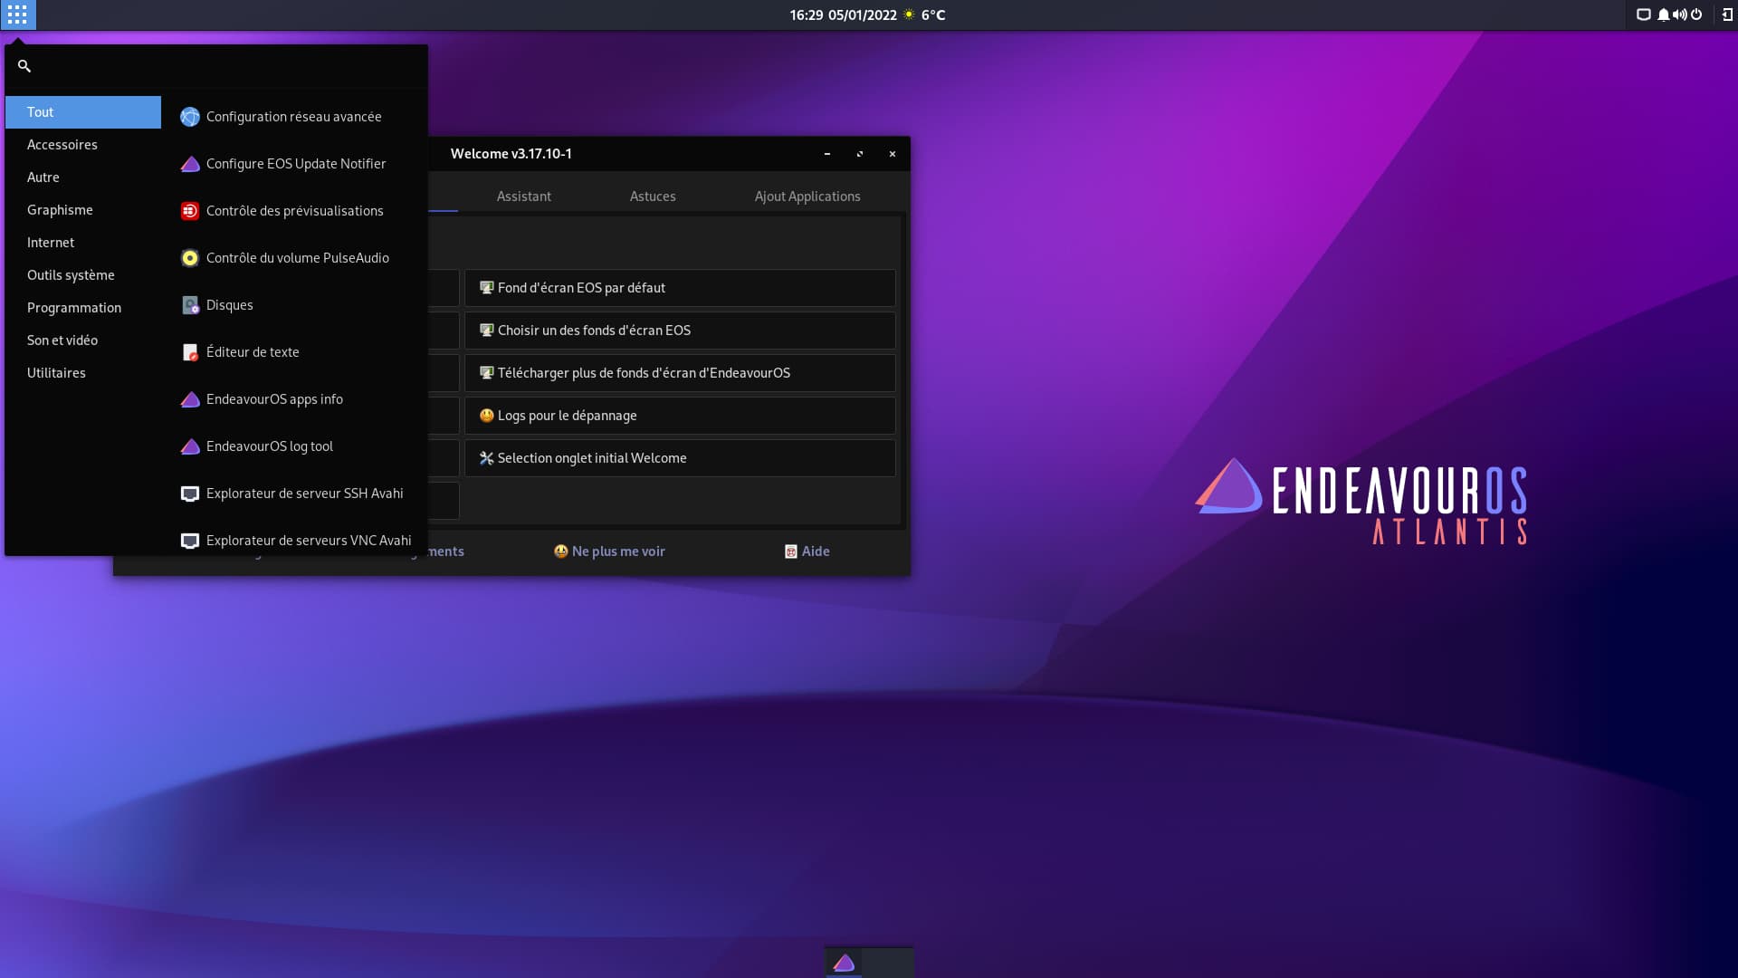Select the Graphisme category

pos(83,210)
